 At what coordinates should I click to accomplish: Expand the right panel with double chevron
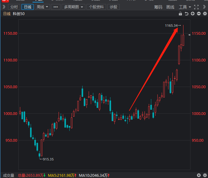pos(204,7)
